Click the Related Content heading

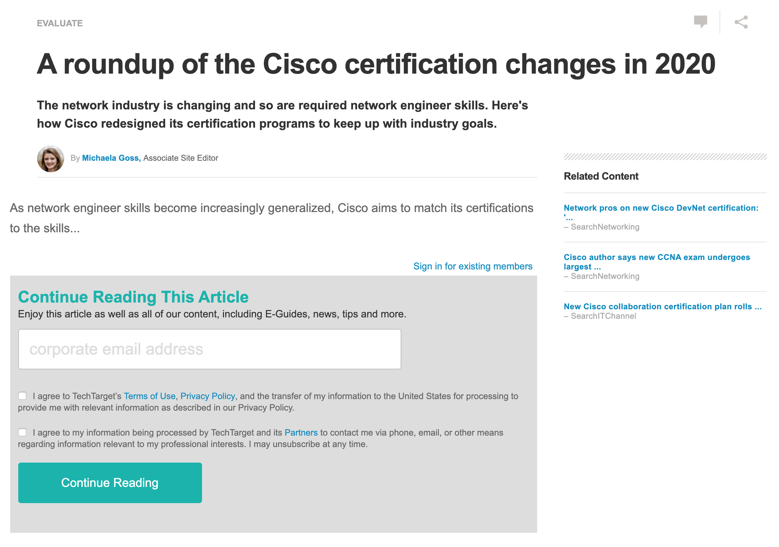pyautogui.click(x=601, y=176)
